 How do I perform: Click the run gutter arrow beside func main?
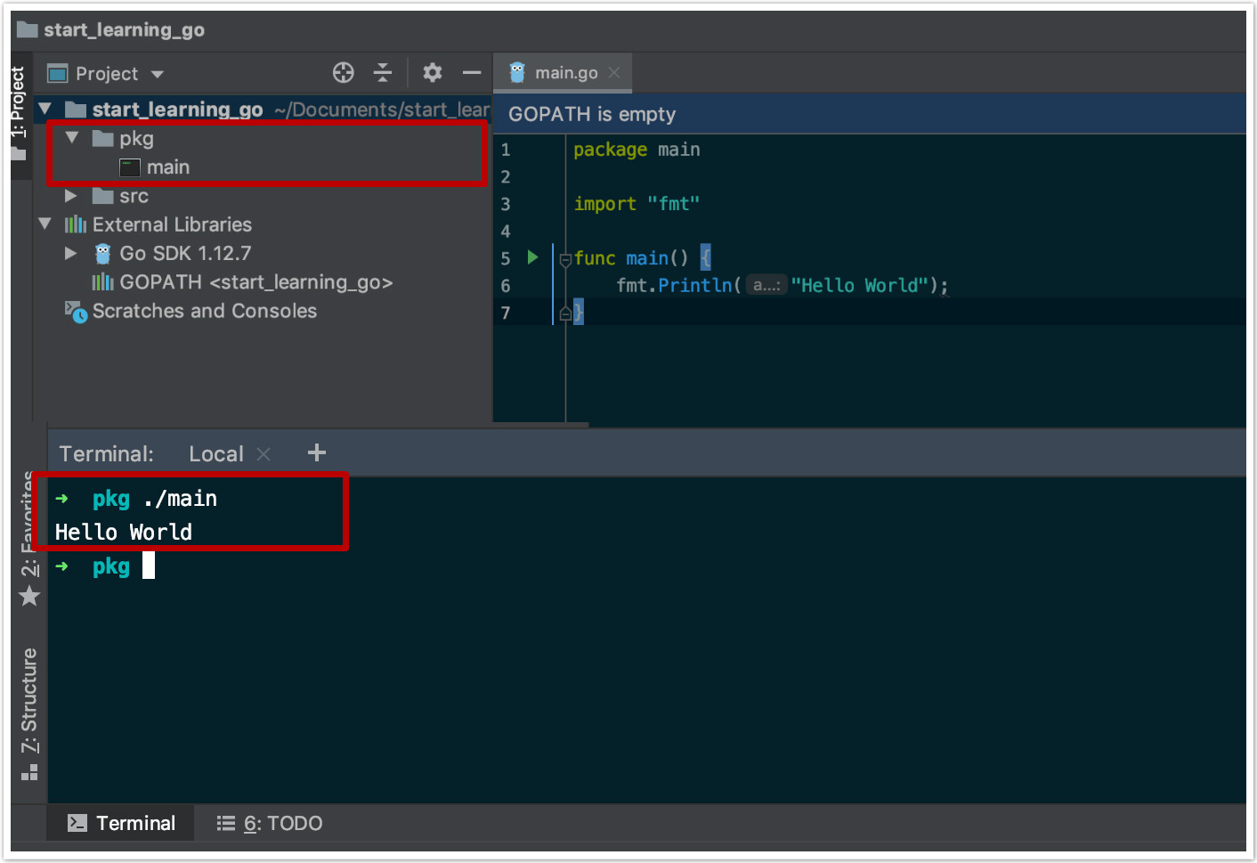[x=532, y=257]
